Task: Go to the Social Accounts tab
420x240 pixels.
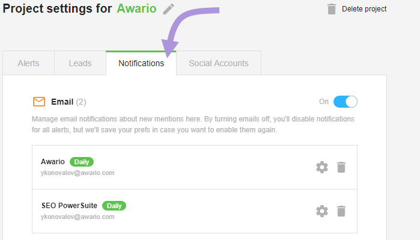Action: coord(219,63)
